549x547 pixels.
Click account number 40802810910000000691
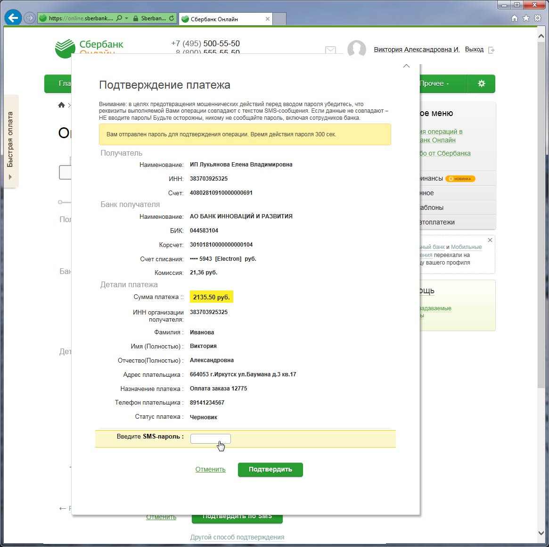[221, 193]
